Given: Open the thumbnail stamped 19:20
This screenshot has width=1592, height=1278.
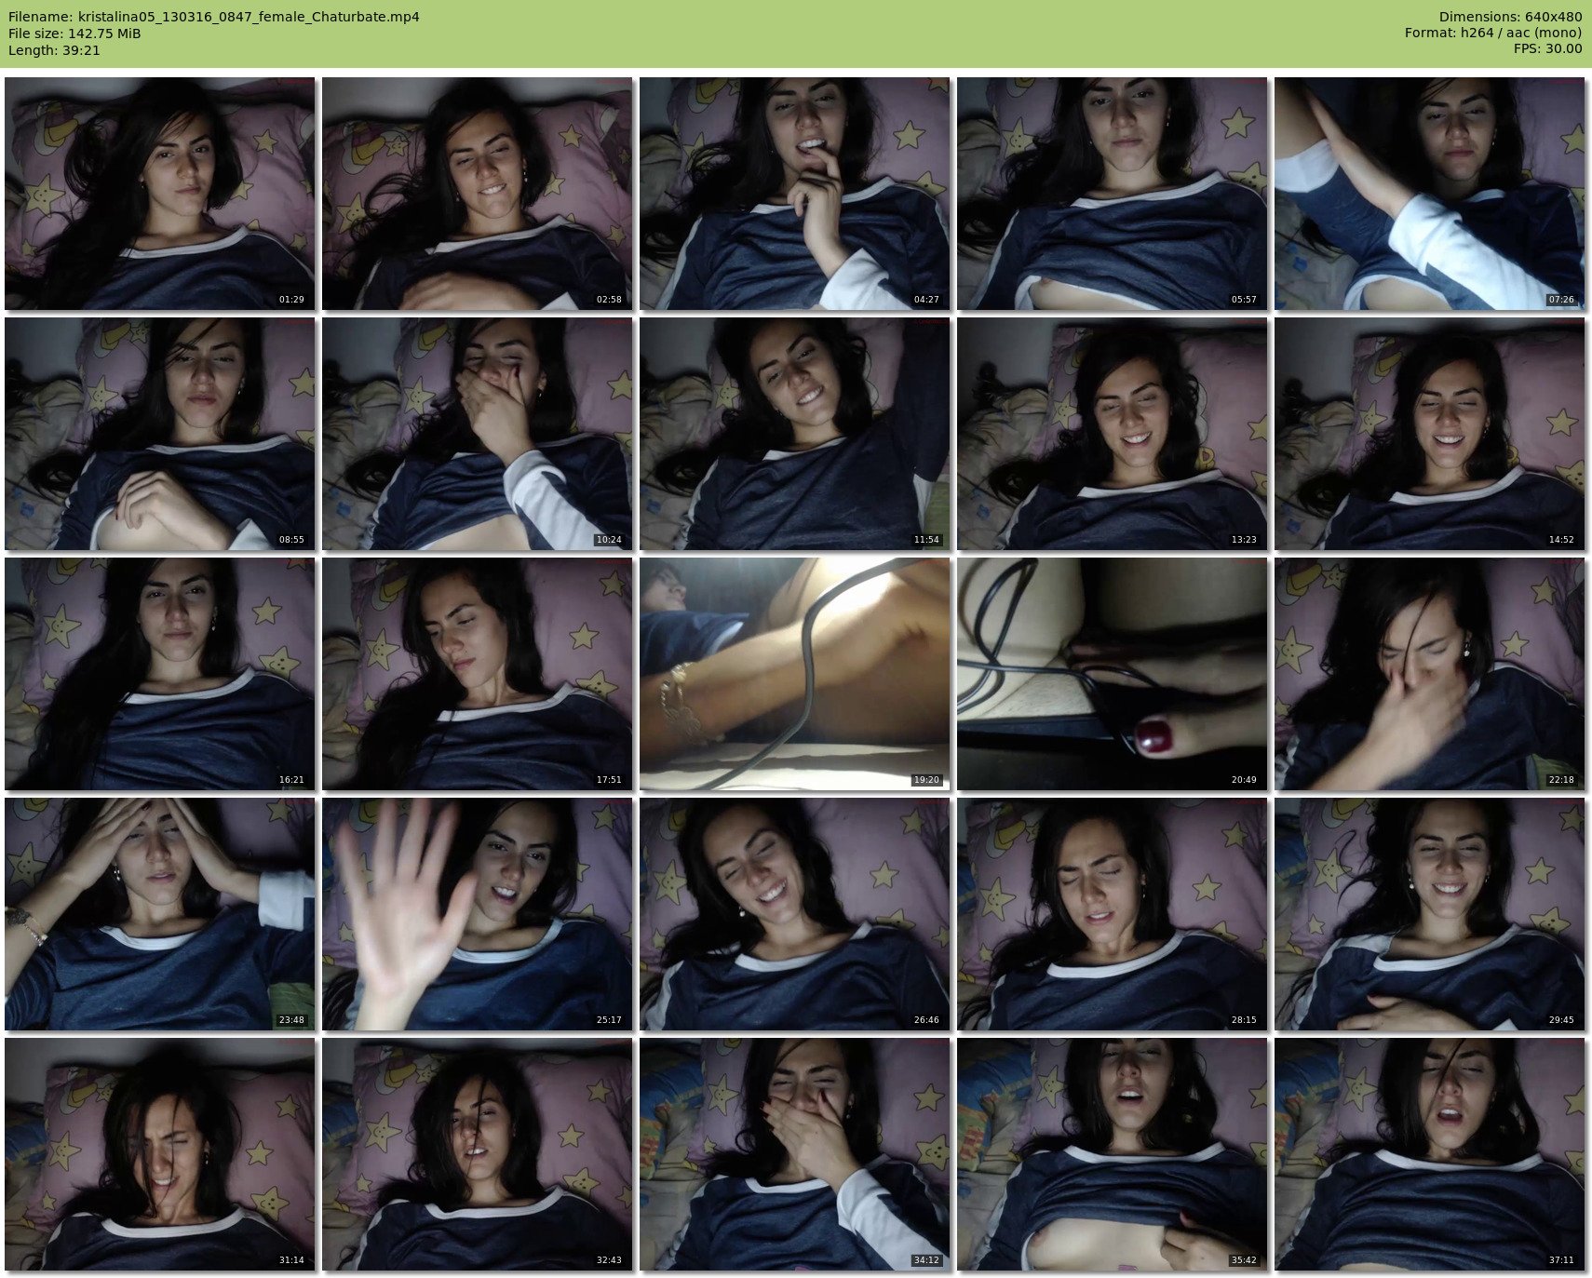Looking at the screenshot, I should (x=794, y=674).
